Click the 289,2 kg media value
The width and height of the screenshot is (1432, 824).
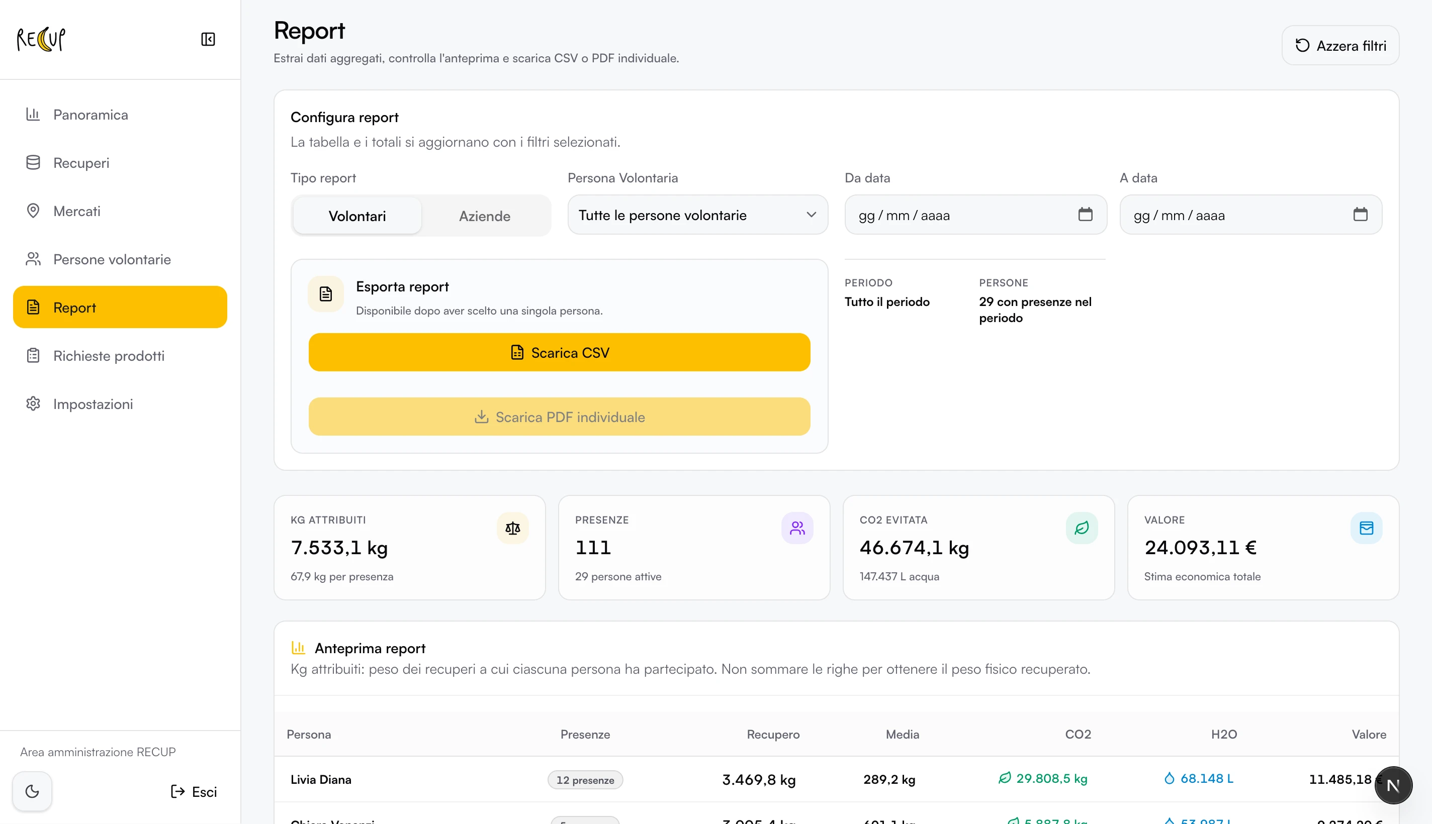[889, 779]
